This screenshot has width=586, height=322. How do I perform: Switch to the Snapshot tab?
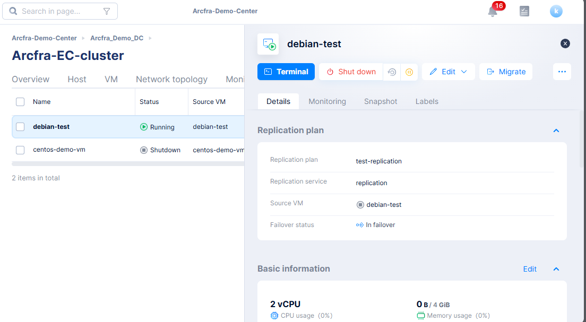(x=381, y=101)
